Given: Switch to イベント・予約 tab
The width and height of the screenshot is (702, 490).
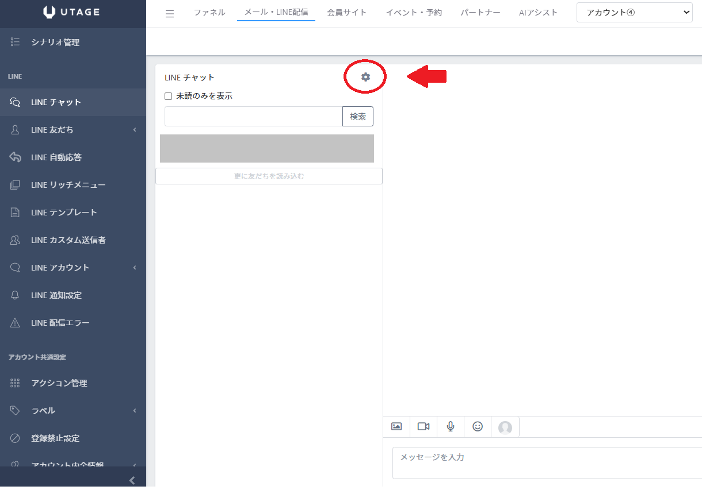Looking at the screenshot, I should pos(414,12).
